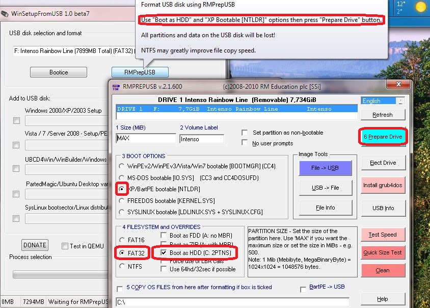Open Help in RMPrepUSB
The height and width of the screenshot is (308, 430).
383,299
